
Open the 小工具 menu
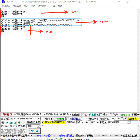(x=52, y=6)
